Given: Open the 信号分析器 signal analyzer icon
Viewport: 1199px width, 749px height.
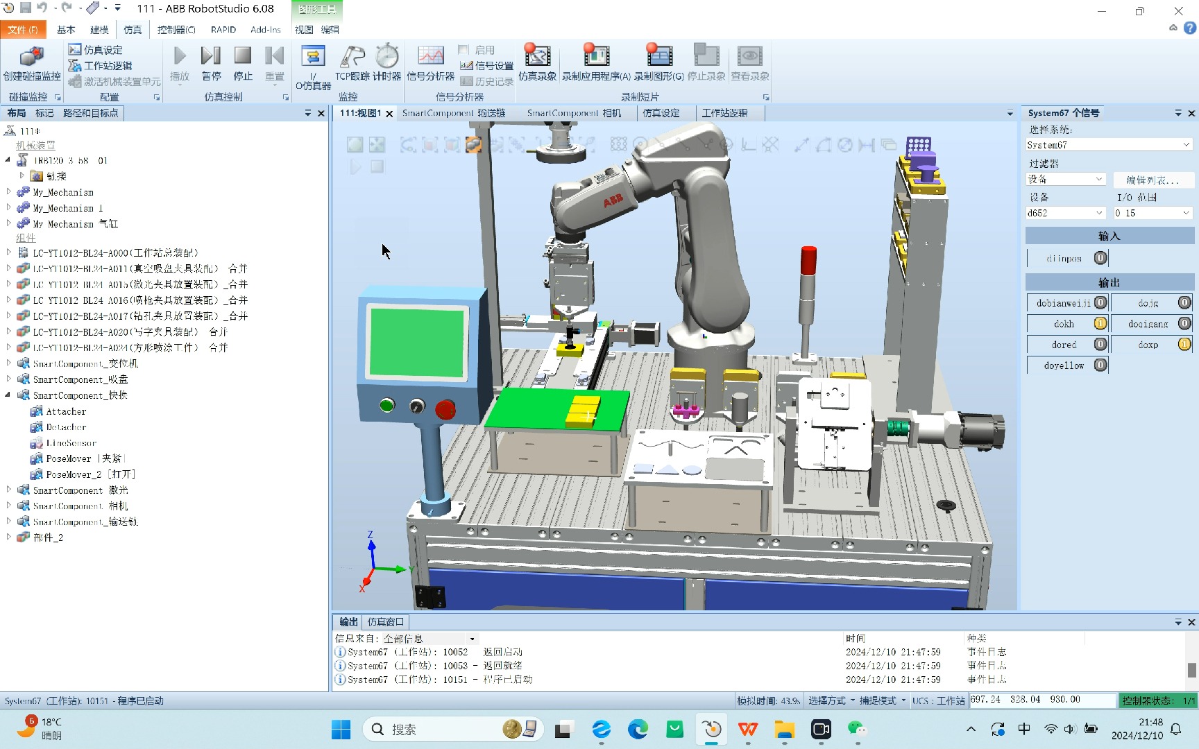Looking at the screenshot, I should 430,55.
